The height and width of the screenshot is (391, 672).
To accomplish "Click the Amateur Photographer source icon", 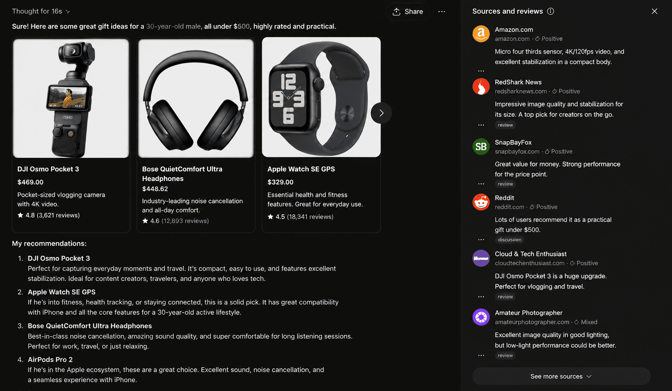I will tap(481, 317).
